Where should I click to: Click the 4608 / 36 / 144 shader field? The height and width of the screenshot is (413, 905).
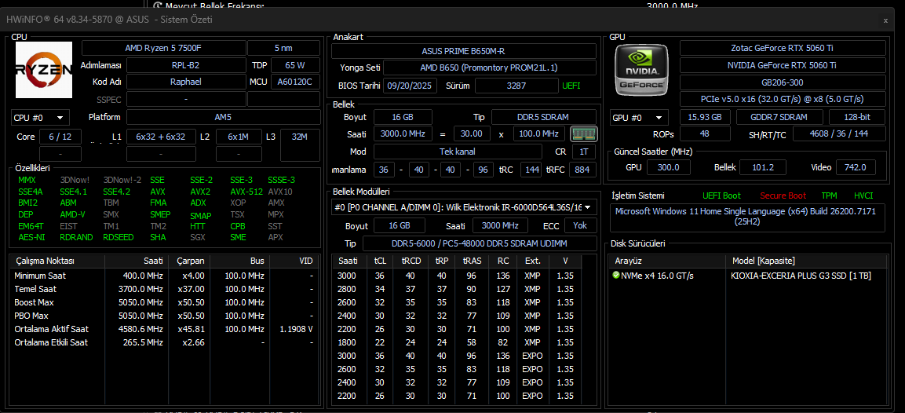pyautogui.click(x=839, y=134)
